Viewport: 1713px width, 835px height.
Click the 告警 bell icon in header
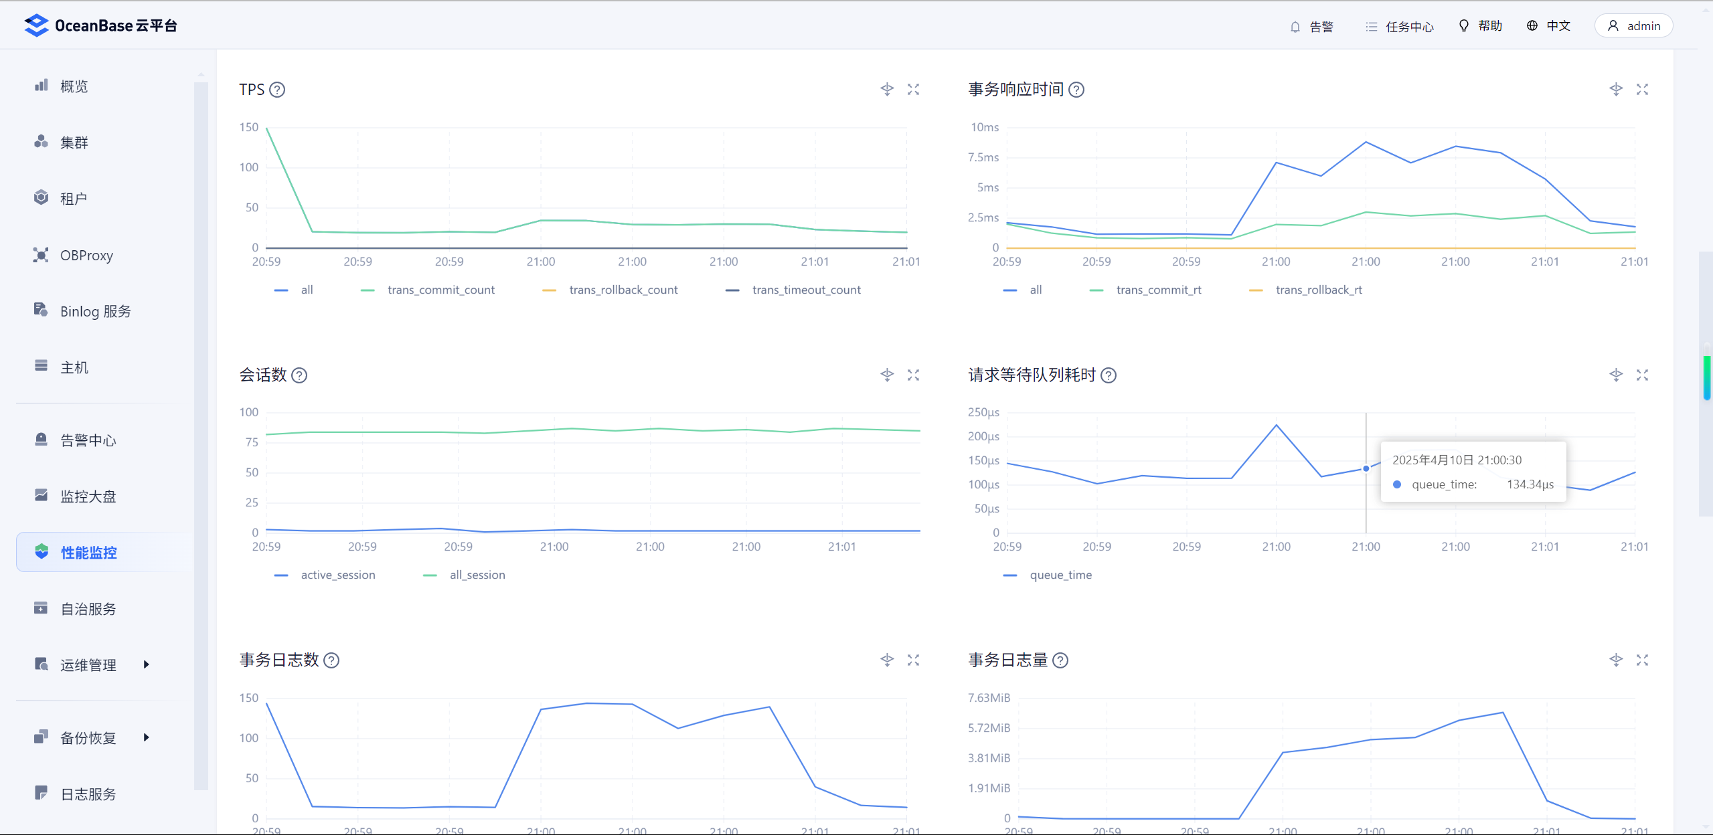1295,27
